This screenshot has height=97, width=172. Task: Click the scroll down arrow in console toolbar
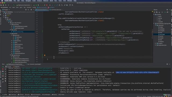(x=5, y=71)
